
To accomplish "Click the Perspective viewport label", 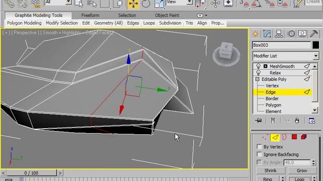I will point(25,33).
